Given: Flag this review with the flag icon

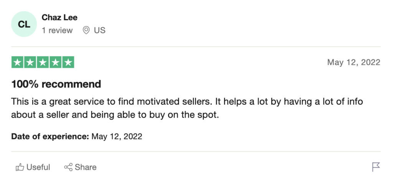Looking at the screenshot, I should coord(376,167).
